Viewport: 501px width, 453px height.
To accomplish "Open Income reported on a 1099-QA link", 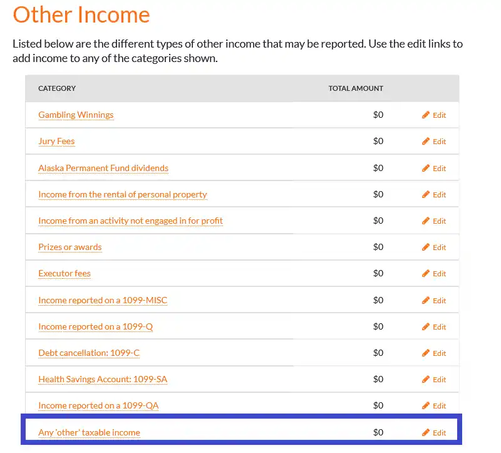I will (x=98, y=405).
